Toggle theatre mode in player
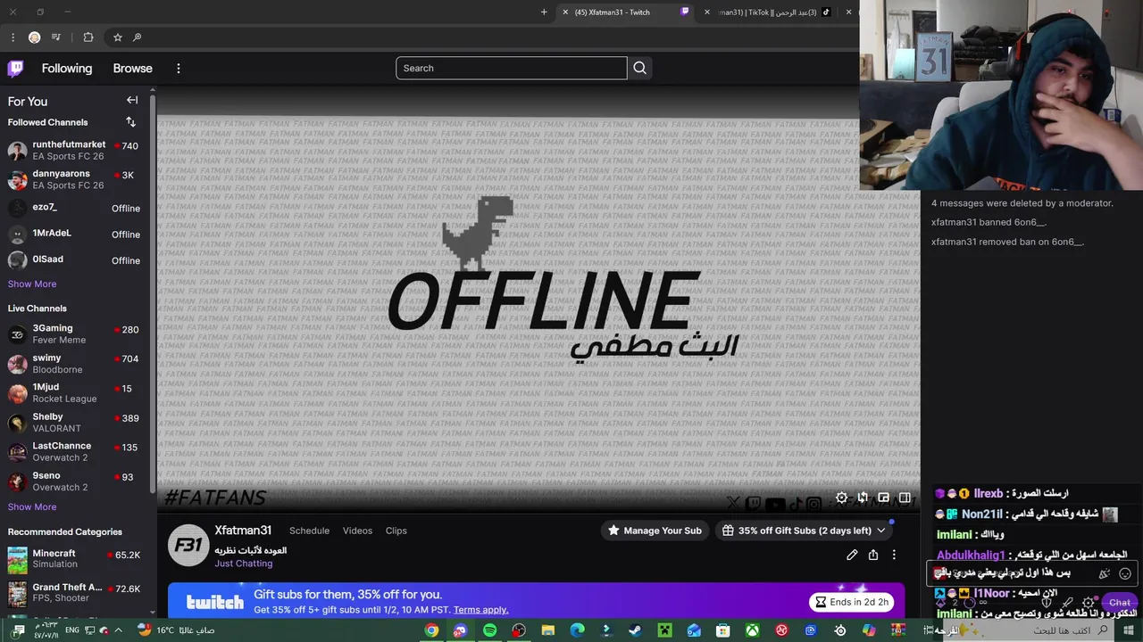The image size is (1143, 642). click(x=905, y=498)
